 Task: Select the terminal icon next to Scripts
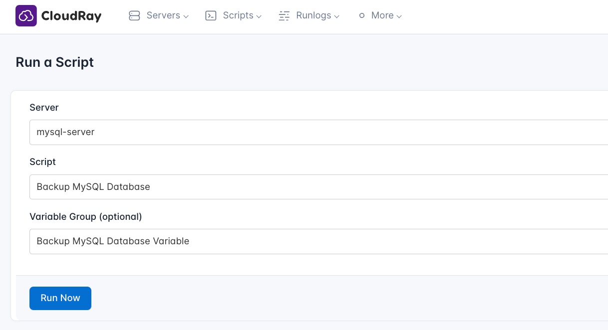point(211,15)
